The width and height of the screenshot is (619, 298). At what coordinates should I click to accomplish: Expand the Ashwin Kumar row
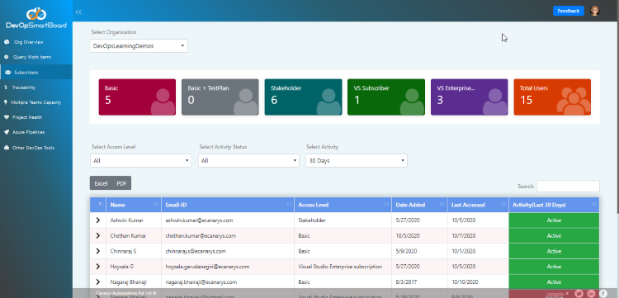(98, 220)
